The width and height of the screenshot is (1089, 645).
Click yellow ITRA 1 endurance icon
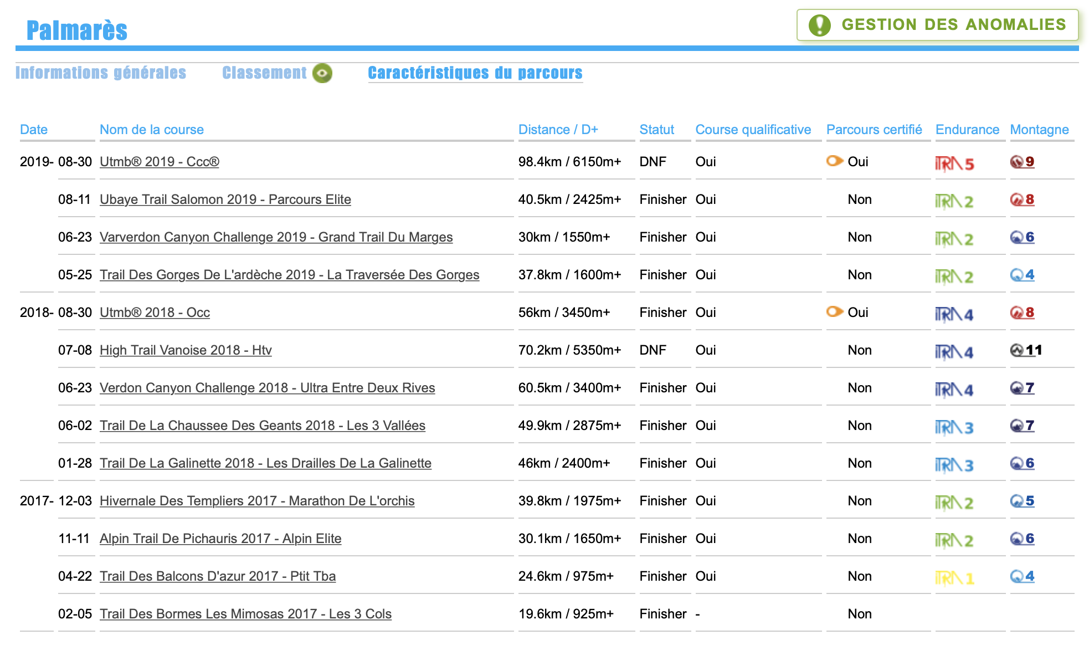pos(954,578)
